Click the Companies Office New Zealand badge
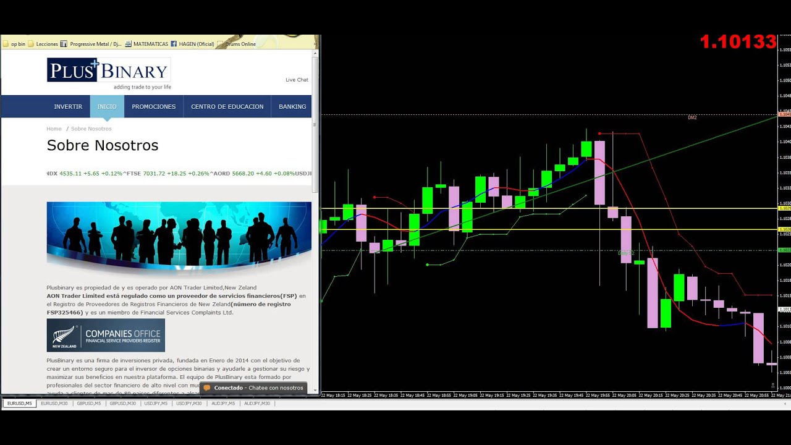791x445 pixels. point(106,335)
